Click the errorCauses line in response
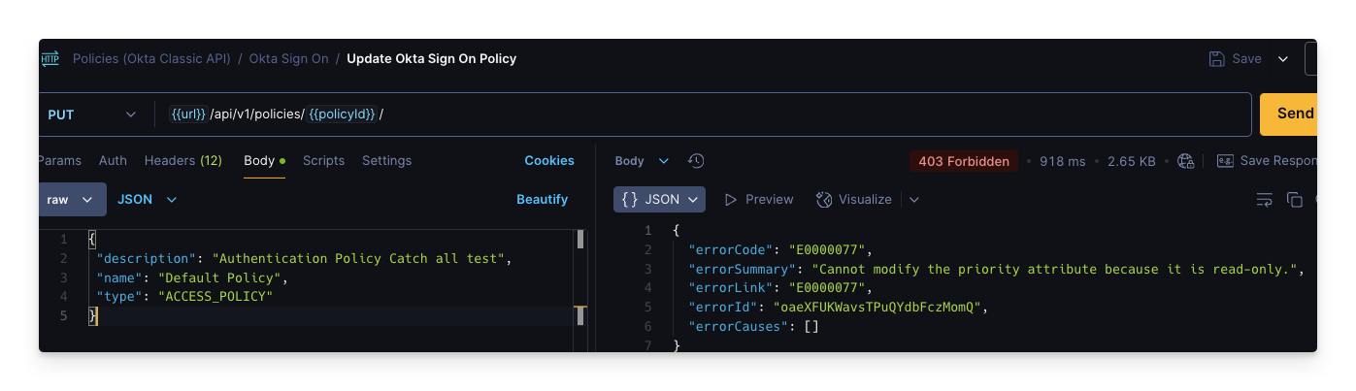 pos(754,326)
